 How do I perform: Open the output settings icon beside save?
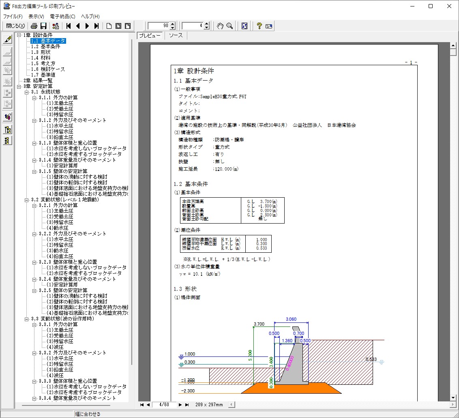coord(56,26)
